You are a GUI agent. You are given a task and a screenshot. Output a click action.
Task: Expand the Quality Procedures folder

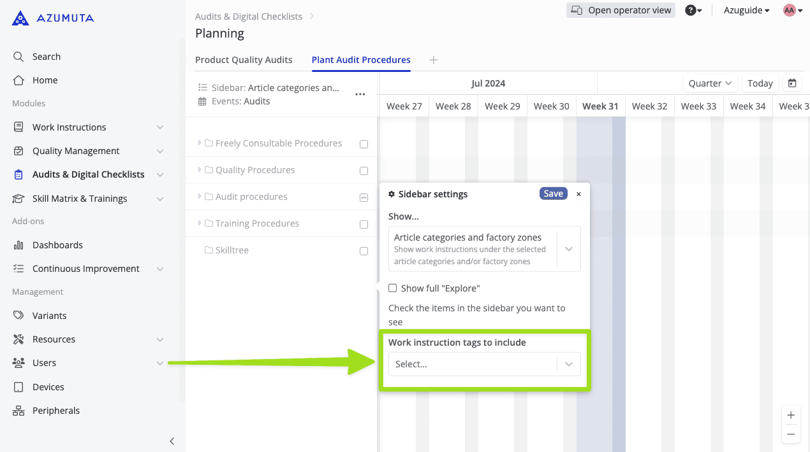pyautogui.click(x=200, y=170)
